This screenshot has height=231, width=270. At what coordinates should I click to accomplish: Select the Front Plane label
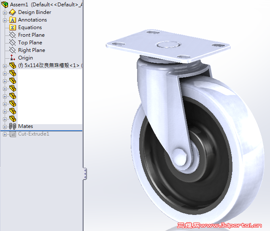pyautogui.click(x=31, y=35)
